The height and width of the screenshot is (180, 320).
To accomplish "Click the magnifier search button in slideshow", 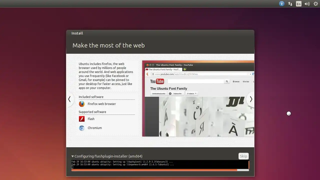I will [227, 81].
